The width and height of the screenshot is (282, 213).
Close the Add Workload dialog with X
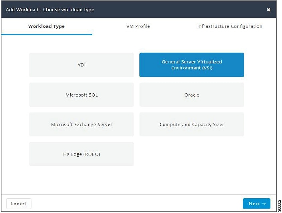[268, 10]
